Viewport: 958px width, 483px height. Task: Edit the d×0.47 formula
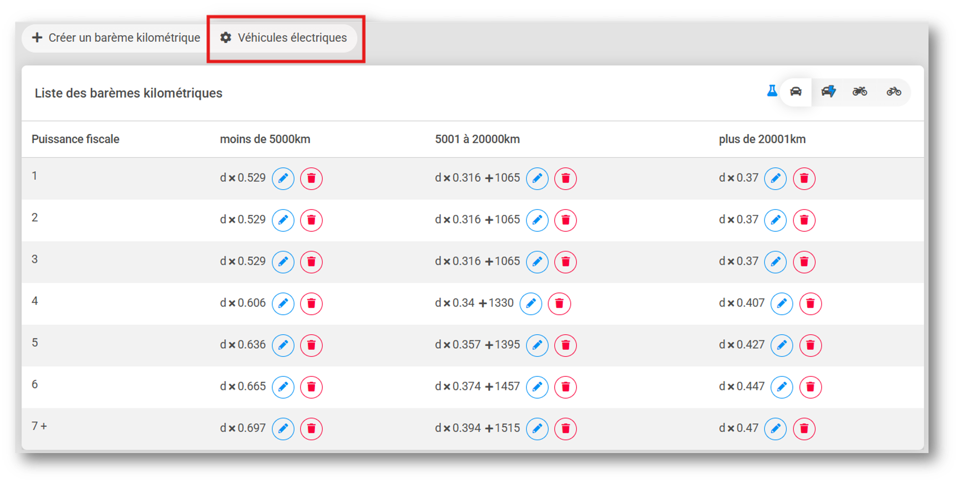[775, 429]
